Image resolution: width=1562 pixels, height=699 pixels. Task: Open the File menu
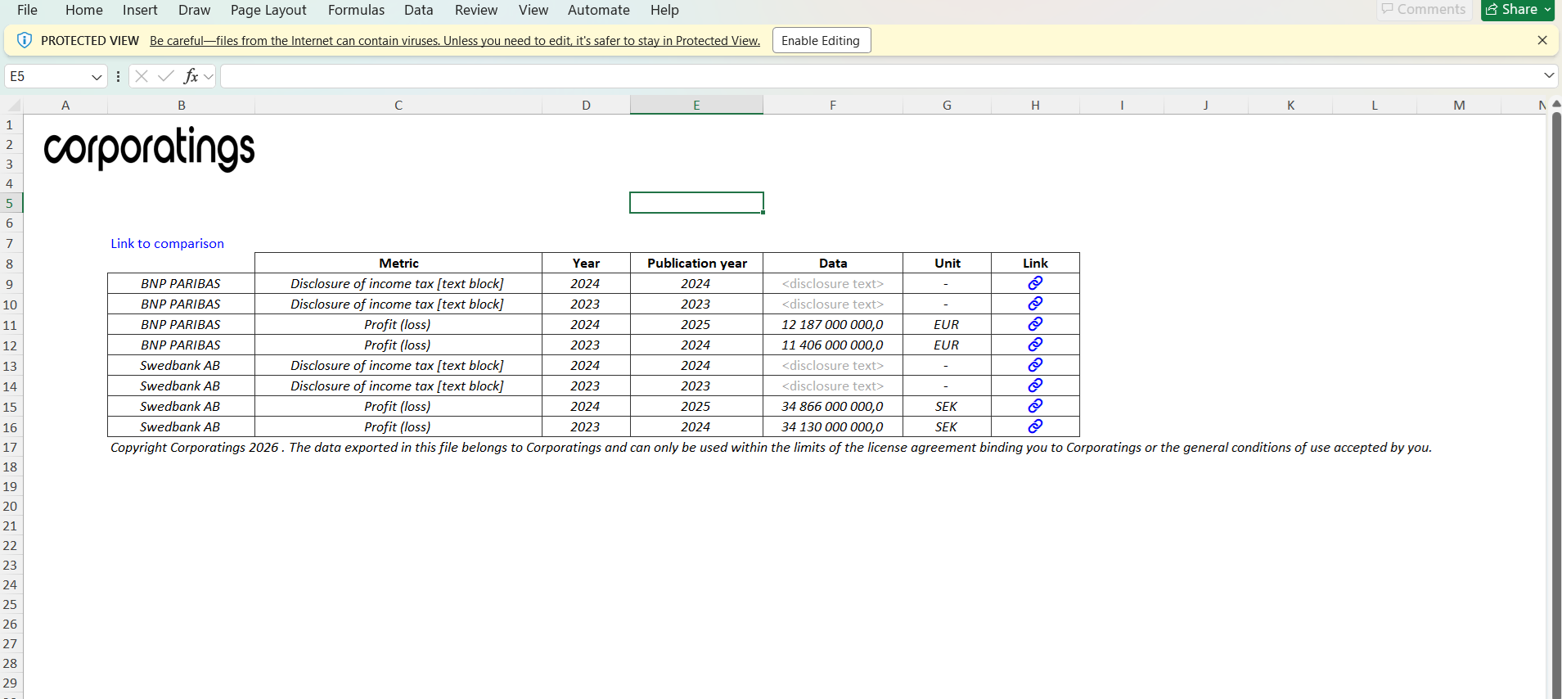click(27, 10)
